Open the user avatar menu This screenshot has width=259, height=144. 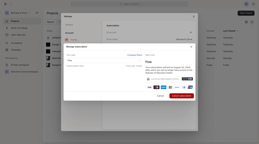(x=246, y=4)
